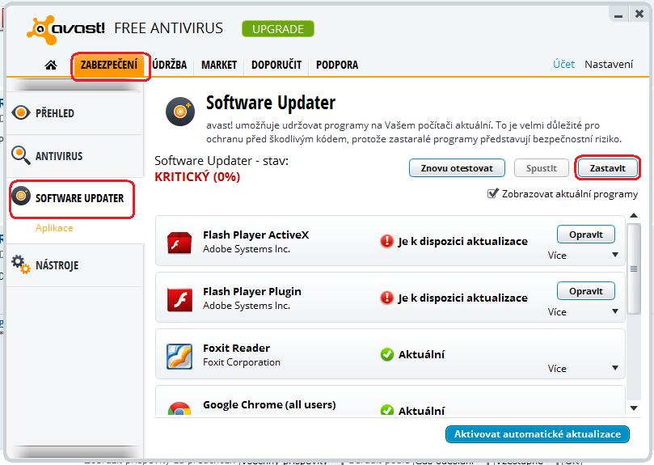Click the list scroll-up arrow

click(634, 216)
